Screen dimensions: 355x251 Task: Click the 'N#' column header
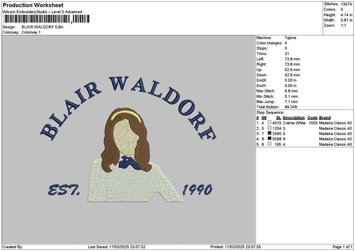pyautogui.click(x=264, y=118)
